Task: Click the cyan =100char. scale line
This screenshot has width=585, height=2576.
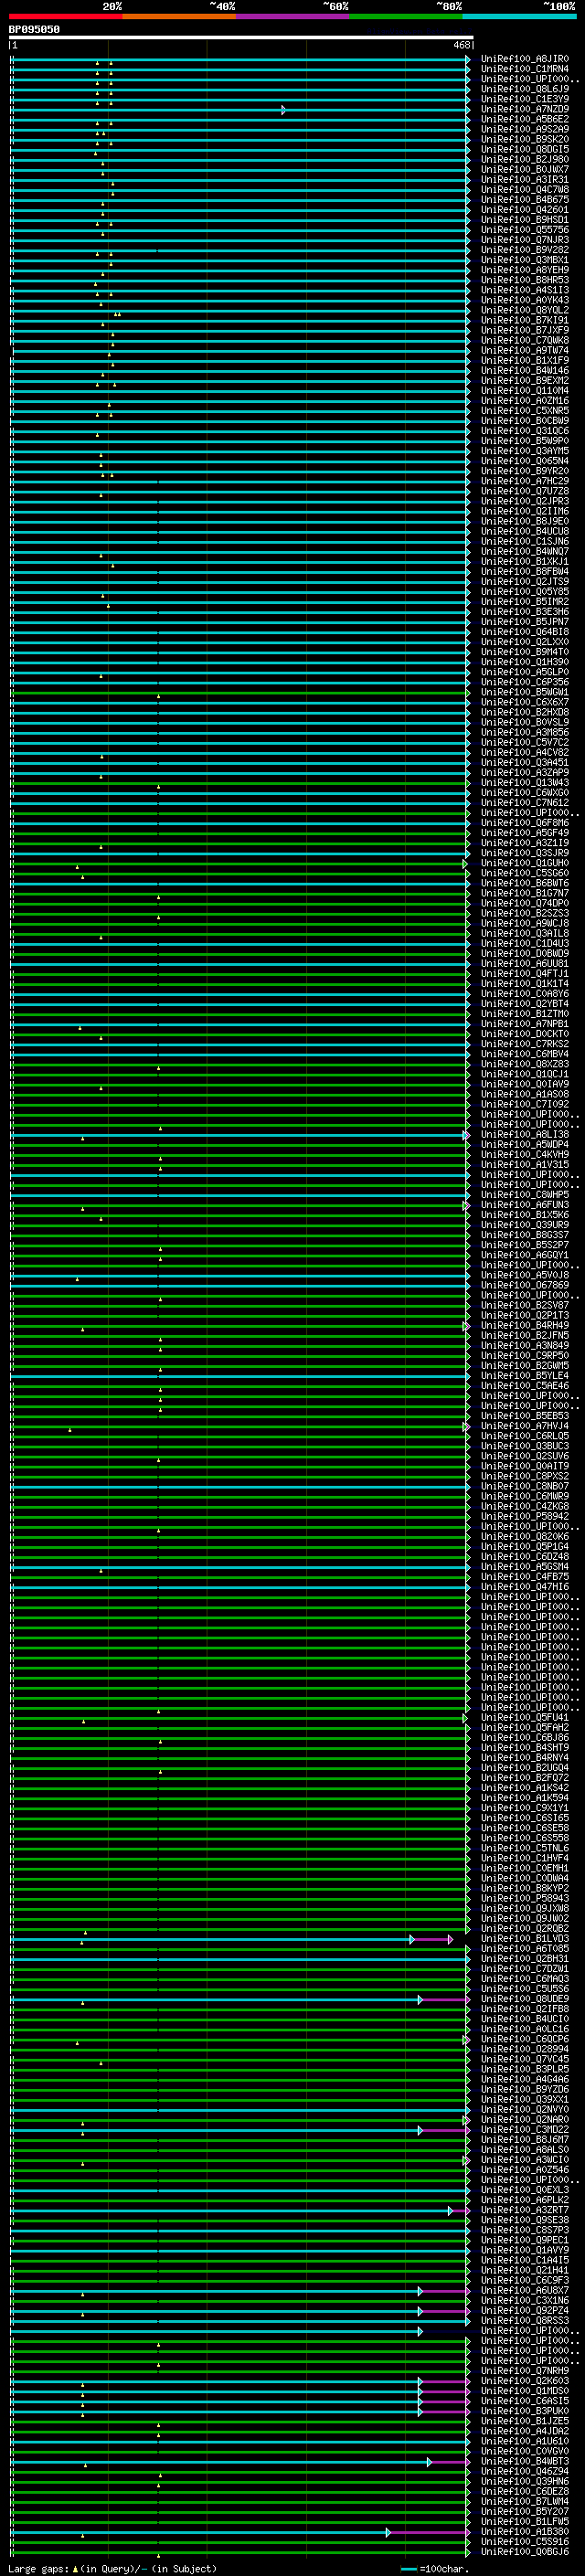Action: pyautogui.click(x=409, y=2569)
